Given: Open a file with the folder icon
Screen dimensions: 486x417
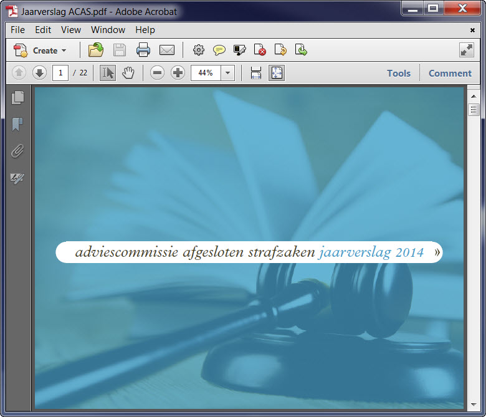Looking at the screenshot, I should coord(96,50).
